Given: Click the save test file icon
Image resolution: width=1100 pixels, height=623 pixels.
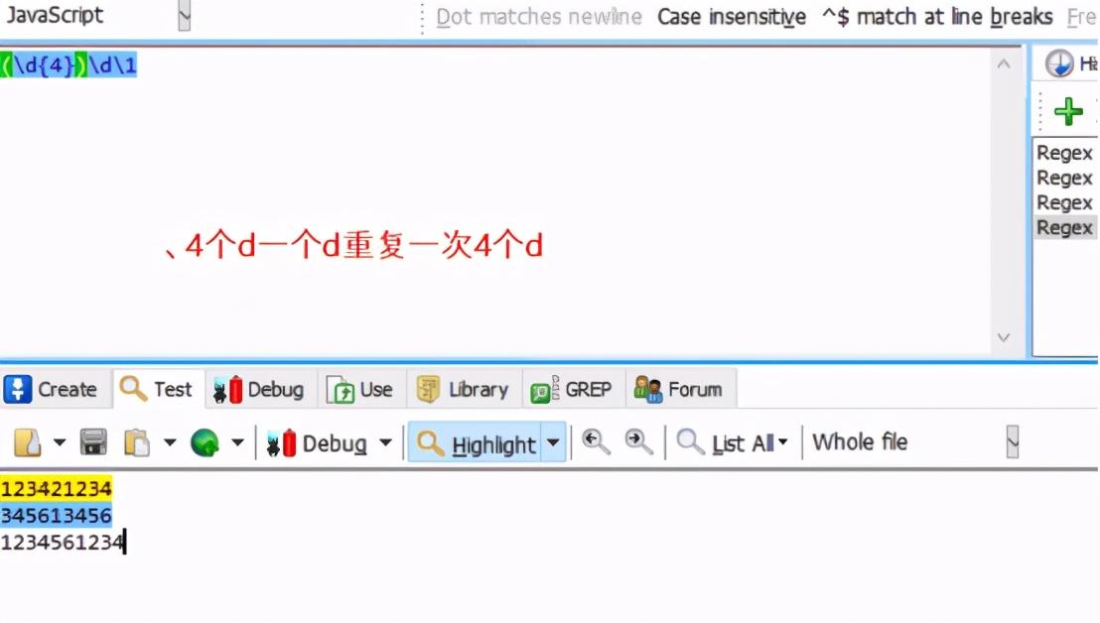Looking at the screenshot, I should click(93, 442).
